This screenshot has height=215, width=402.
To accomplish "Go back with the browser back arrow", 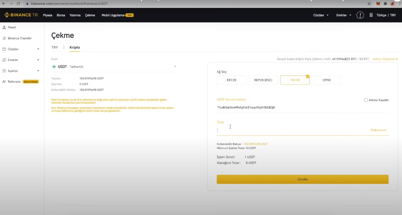I will (4, 4).
